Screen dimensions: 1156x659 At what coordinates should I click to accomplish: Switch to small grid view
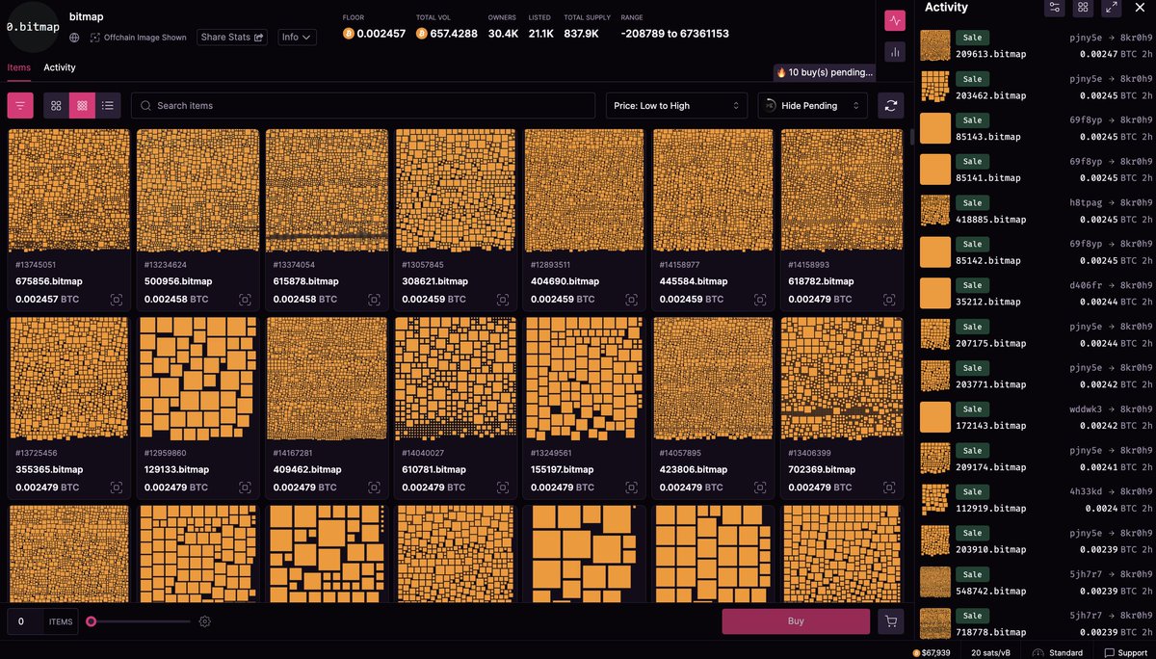point(82,106)
